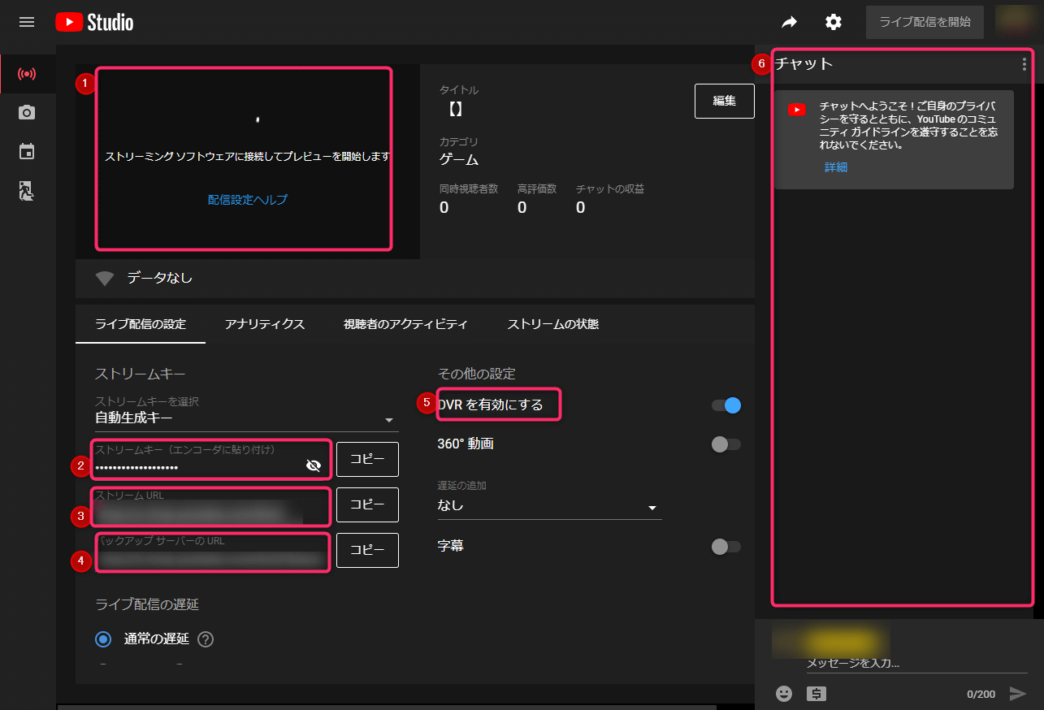Image resolution: width=1044 pixels, height=710 pixels.
Task: Click the その他の設定 heading
Action: [x=477, y=374]
